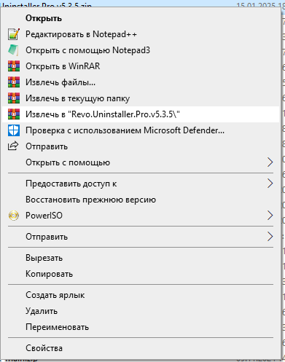The width and height of the screenshot is (285, 362).
Task: Expand the Открыть с помощью submenu arrow
Action: pos(270,162)
